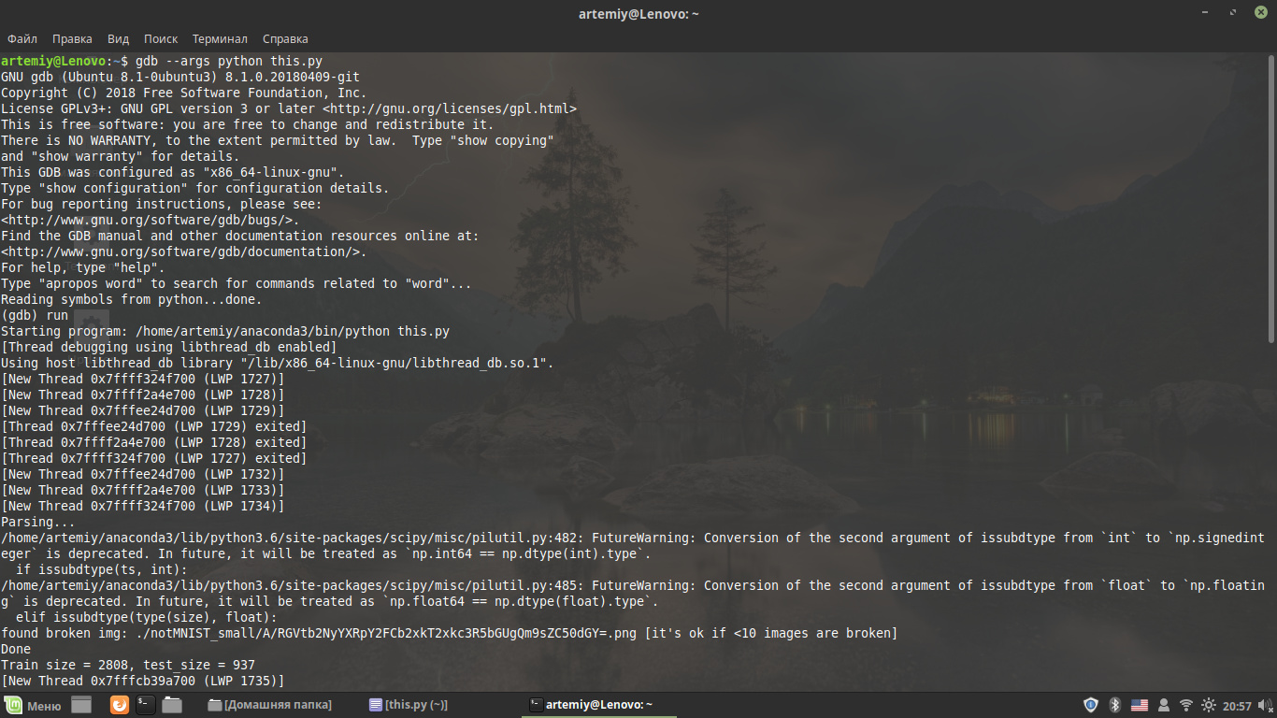The image size is (1277, 718).
Task: Open the Терминал menu
Action: 220,39
